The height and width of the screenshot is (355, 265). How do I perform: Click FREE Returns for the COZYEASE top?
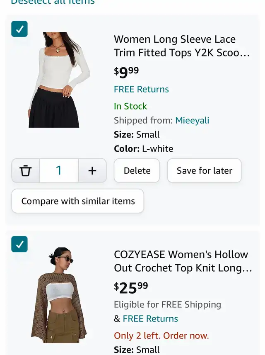[150, 319]
